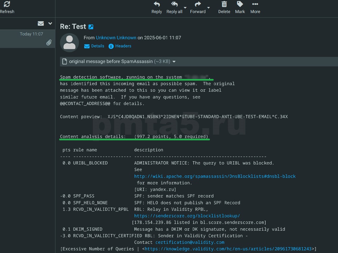Click the file icon of the SpamAssassin attachment
This screenshot has height=253, width=338.
(65, 61)
